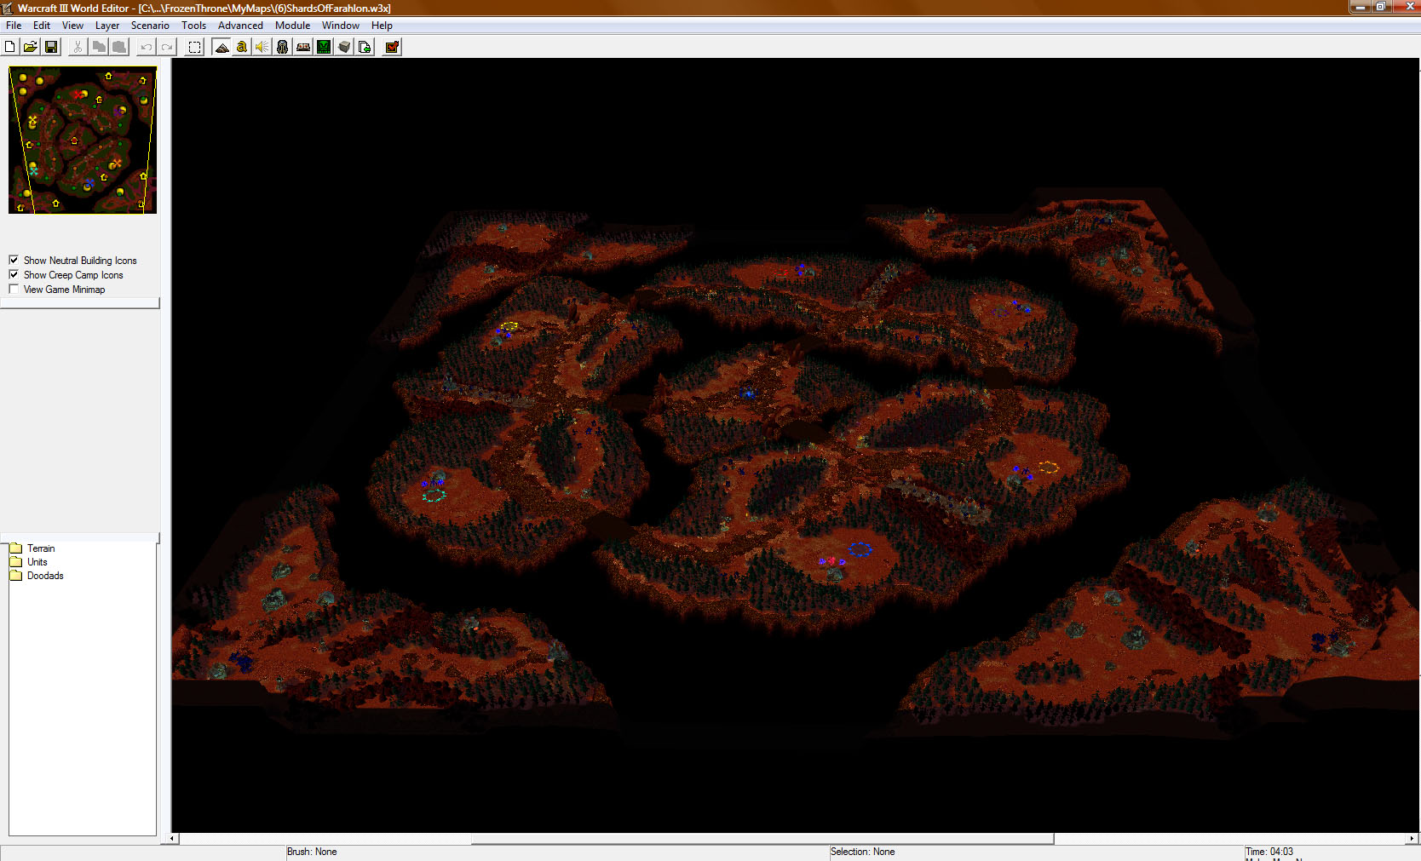Toggle Show Neutral Building Icons checkbox
The image size is (1421, 861).
point(14,260)
